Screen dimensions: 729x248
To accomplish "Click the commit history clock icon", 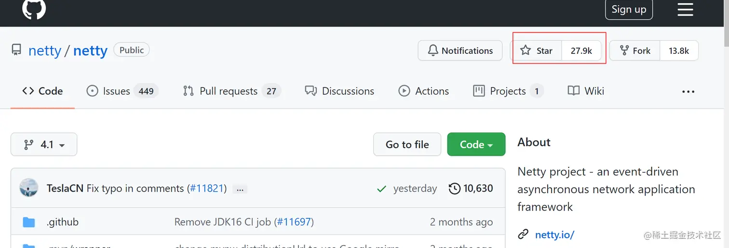I will pos(454,188).
